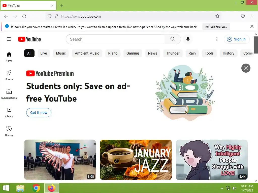Viewport: 258px width, 193px height.
Task: Select the Piano filter chip
Action: 113,53
